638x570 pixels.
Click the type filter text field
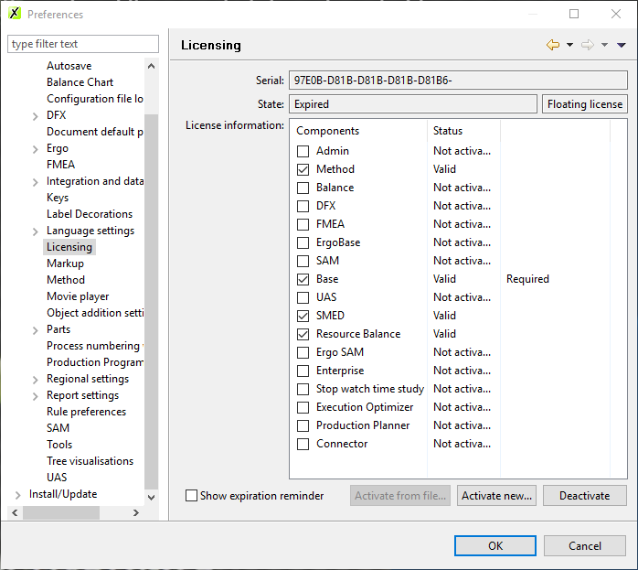click(83, 44)
